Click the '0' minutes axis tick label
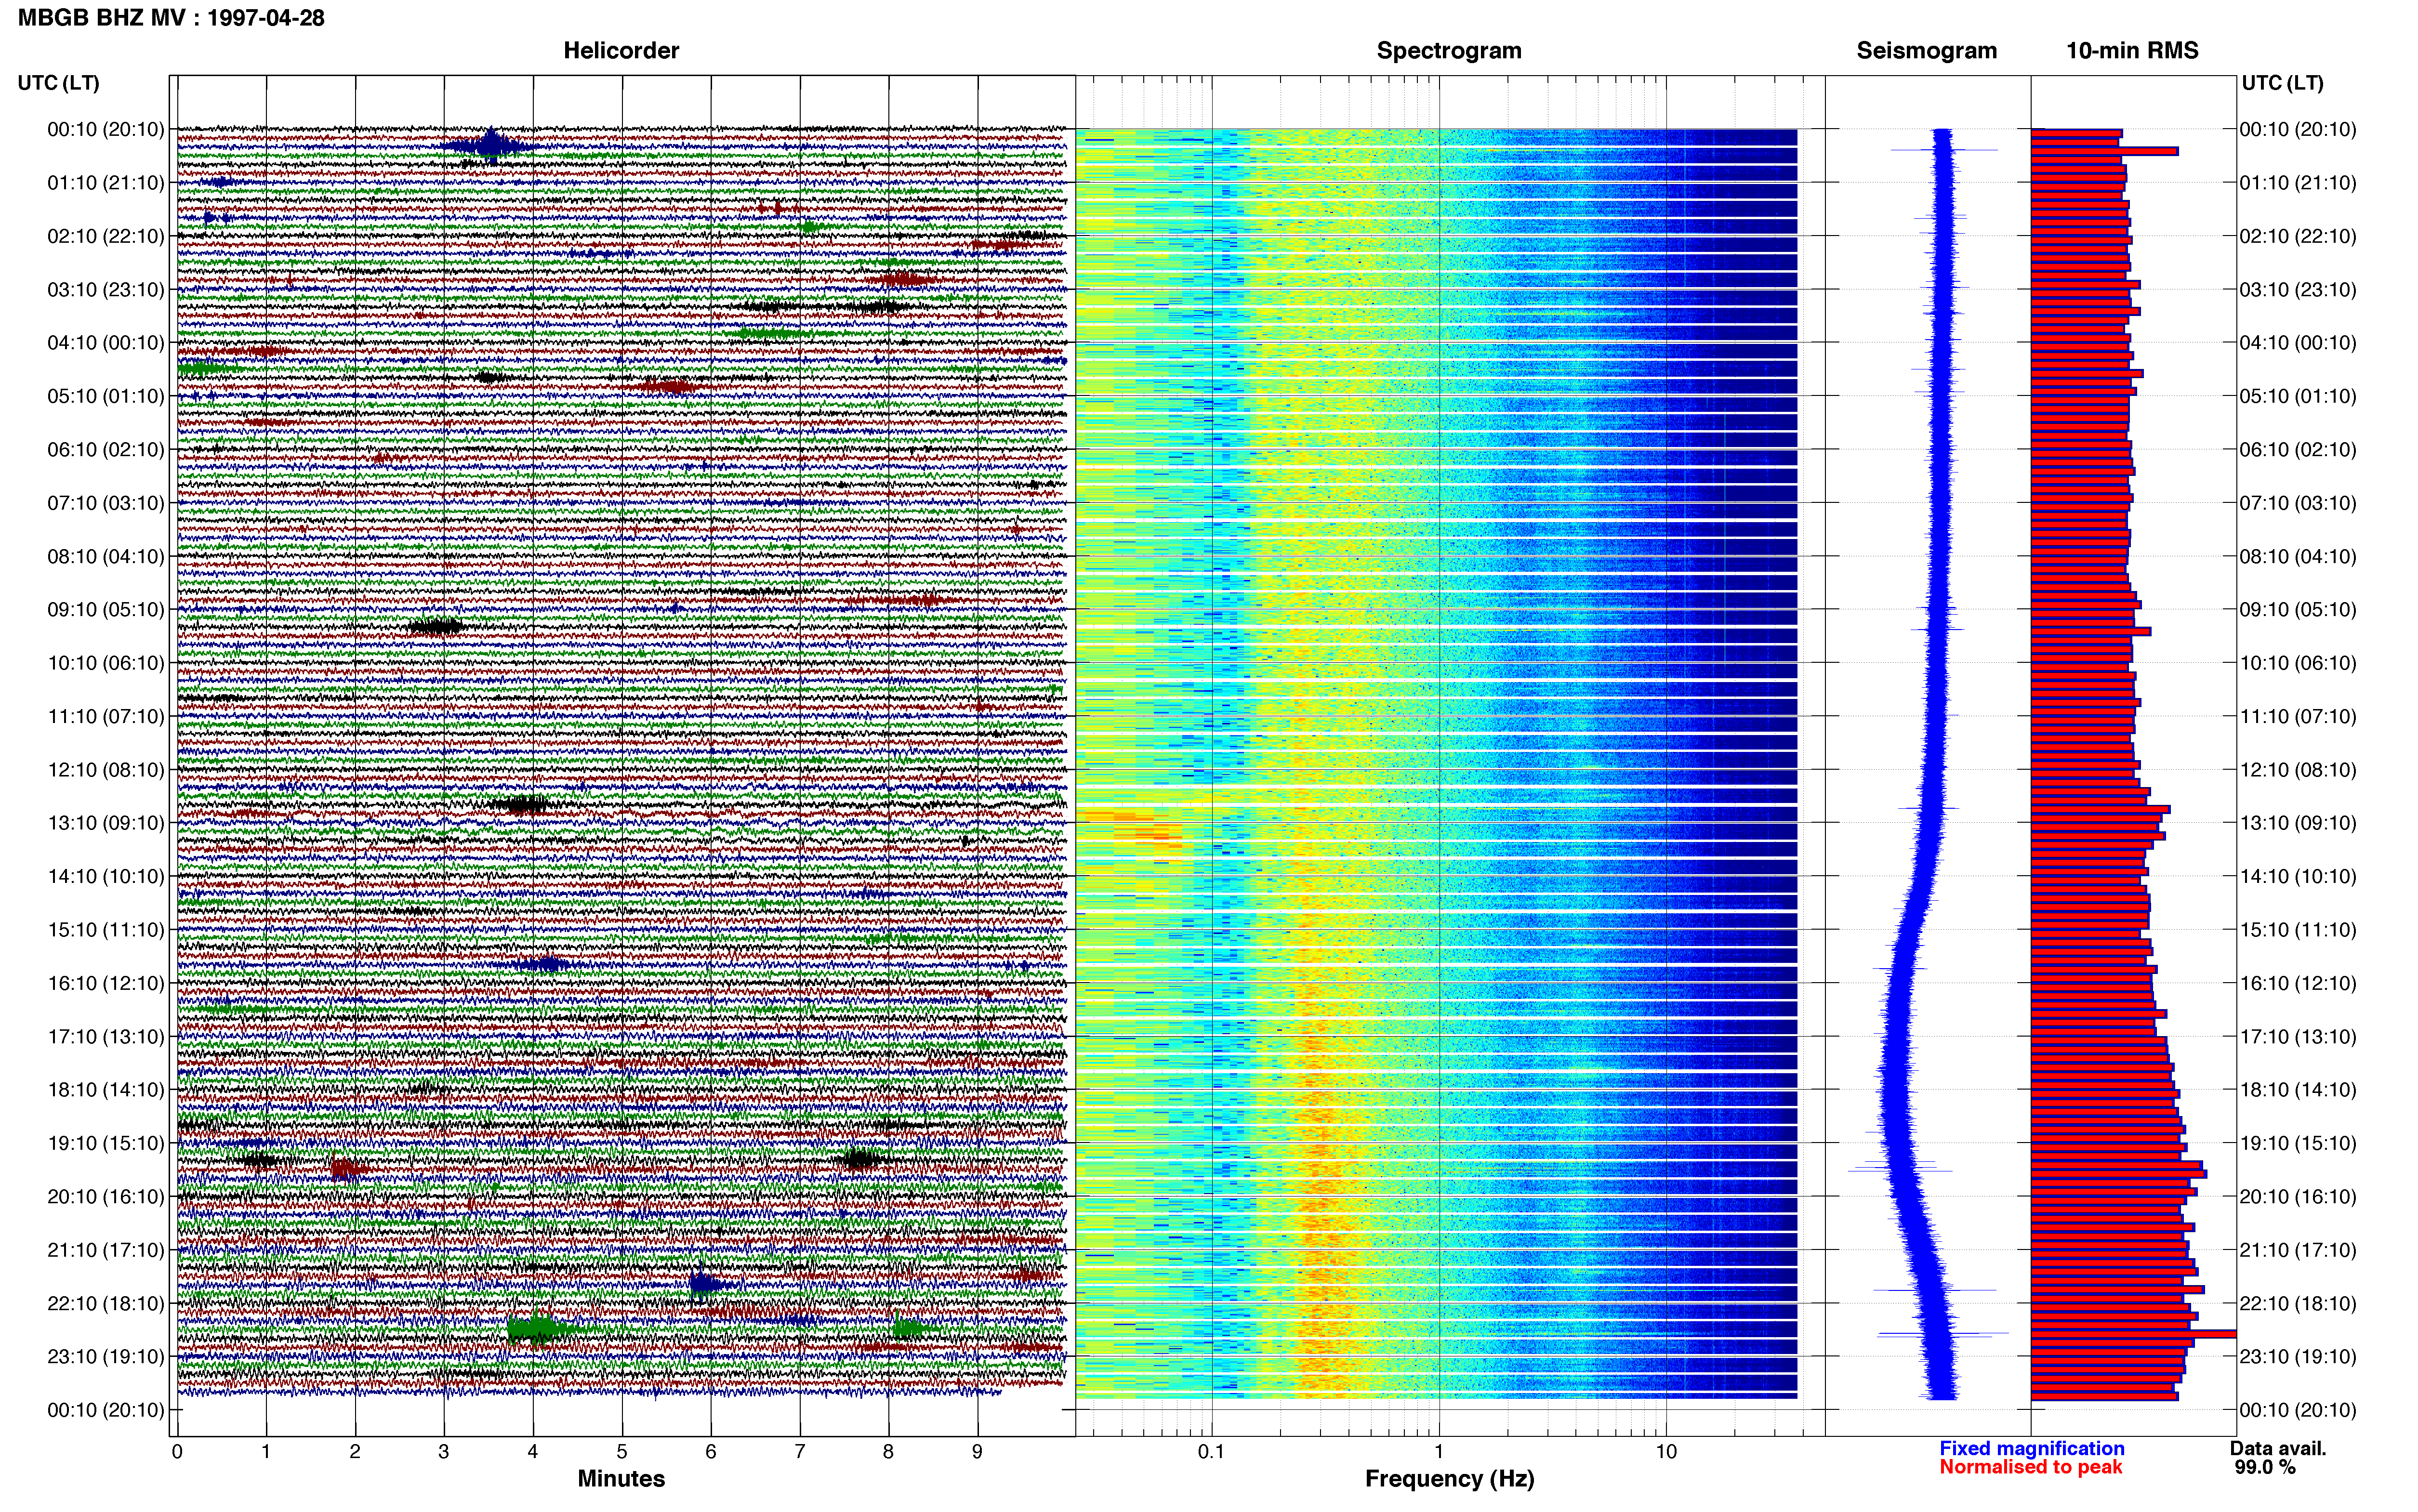This screenshot has width=2418, height=1512. tap(177, 1451)
